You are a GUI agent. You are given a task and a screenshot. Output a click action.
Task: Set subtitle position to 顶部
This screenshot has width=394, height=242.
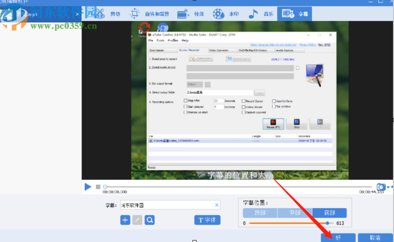click(x=260, y=213)
